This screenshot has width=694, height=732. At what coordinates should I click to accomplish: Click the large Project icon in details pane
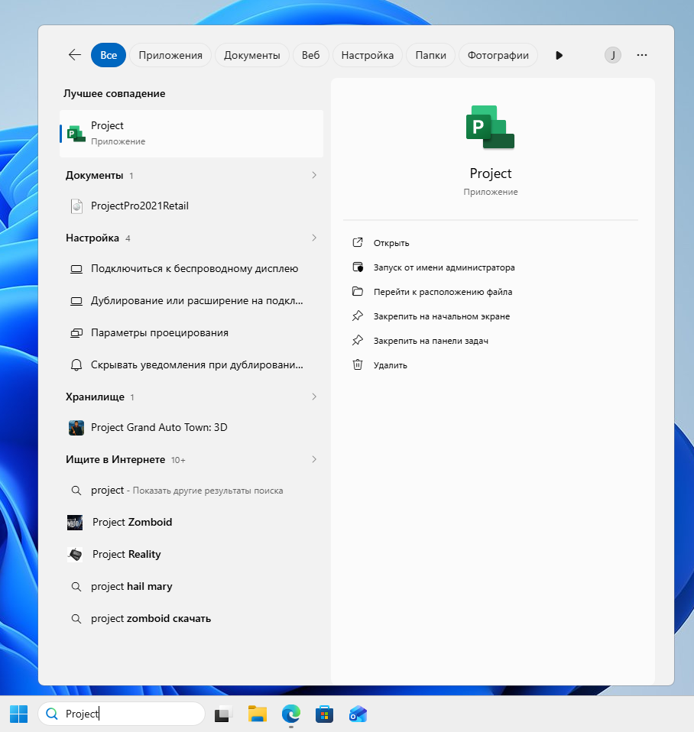[x=491, y=127]
